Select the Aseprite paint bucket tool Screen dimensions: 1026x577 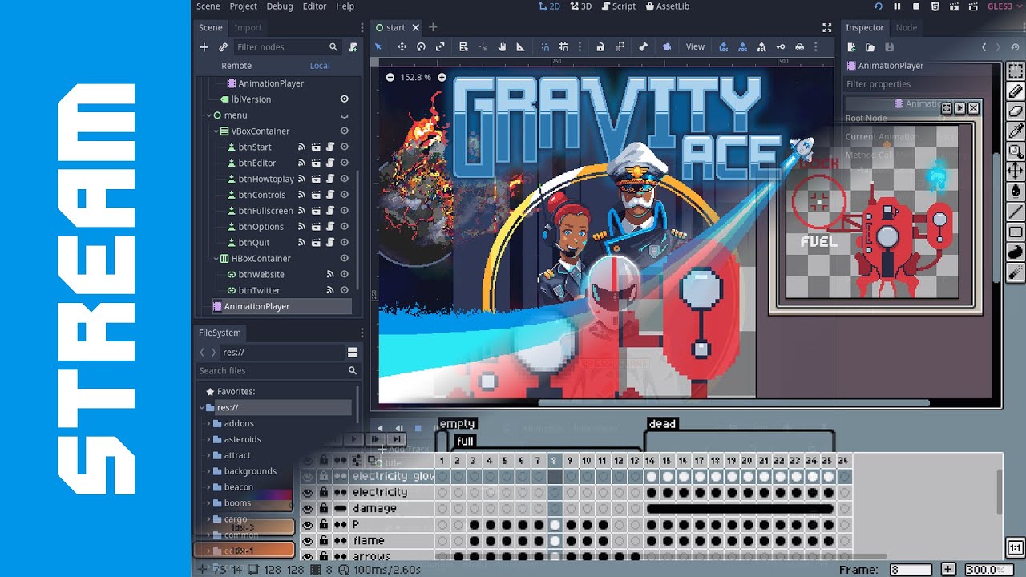click(x=1015, y=191)
